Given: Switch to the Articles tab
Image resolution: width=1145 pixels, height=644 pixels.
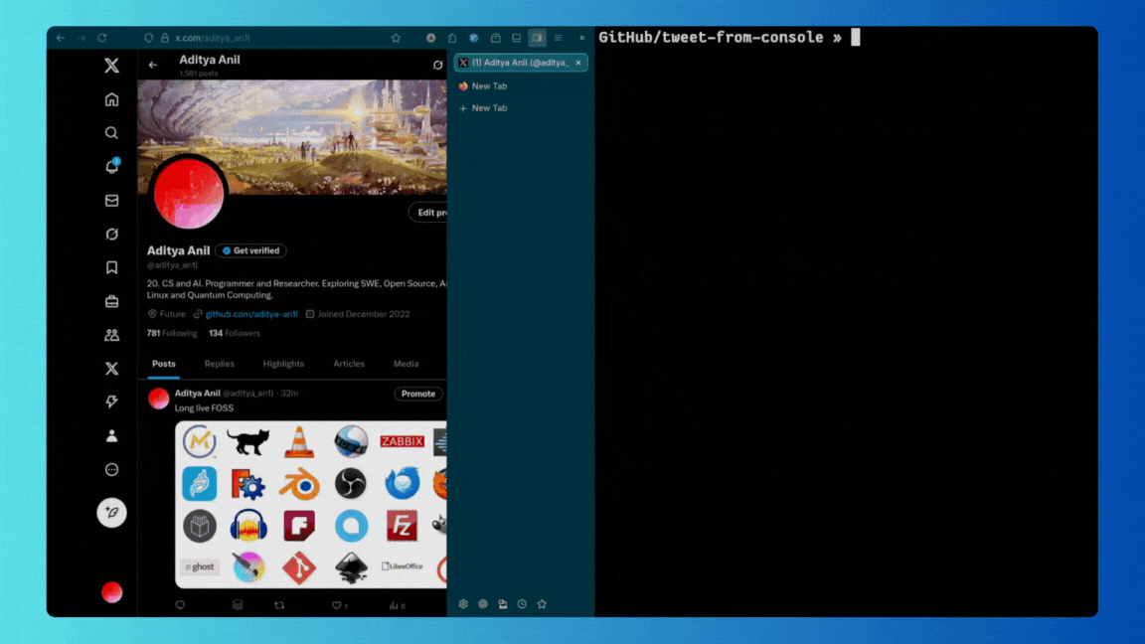Looking at the screenshot, I should tap(348, 364).
